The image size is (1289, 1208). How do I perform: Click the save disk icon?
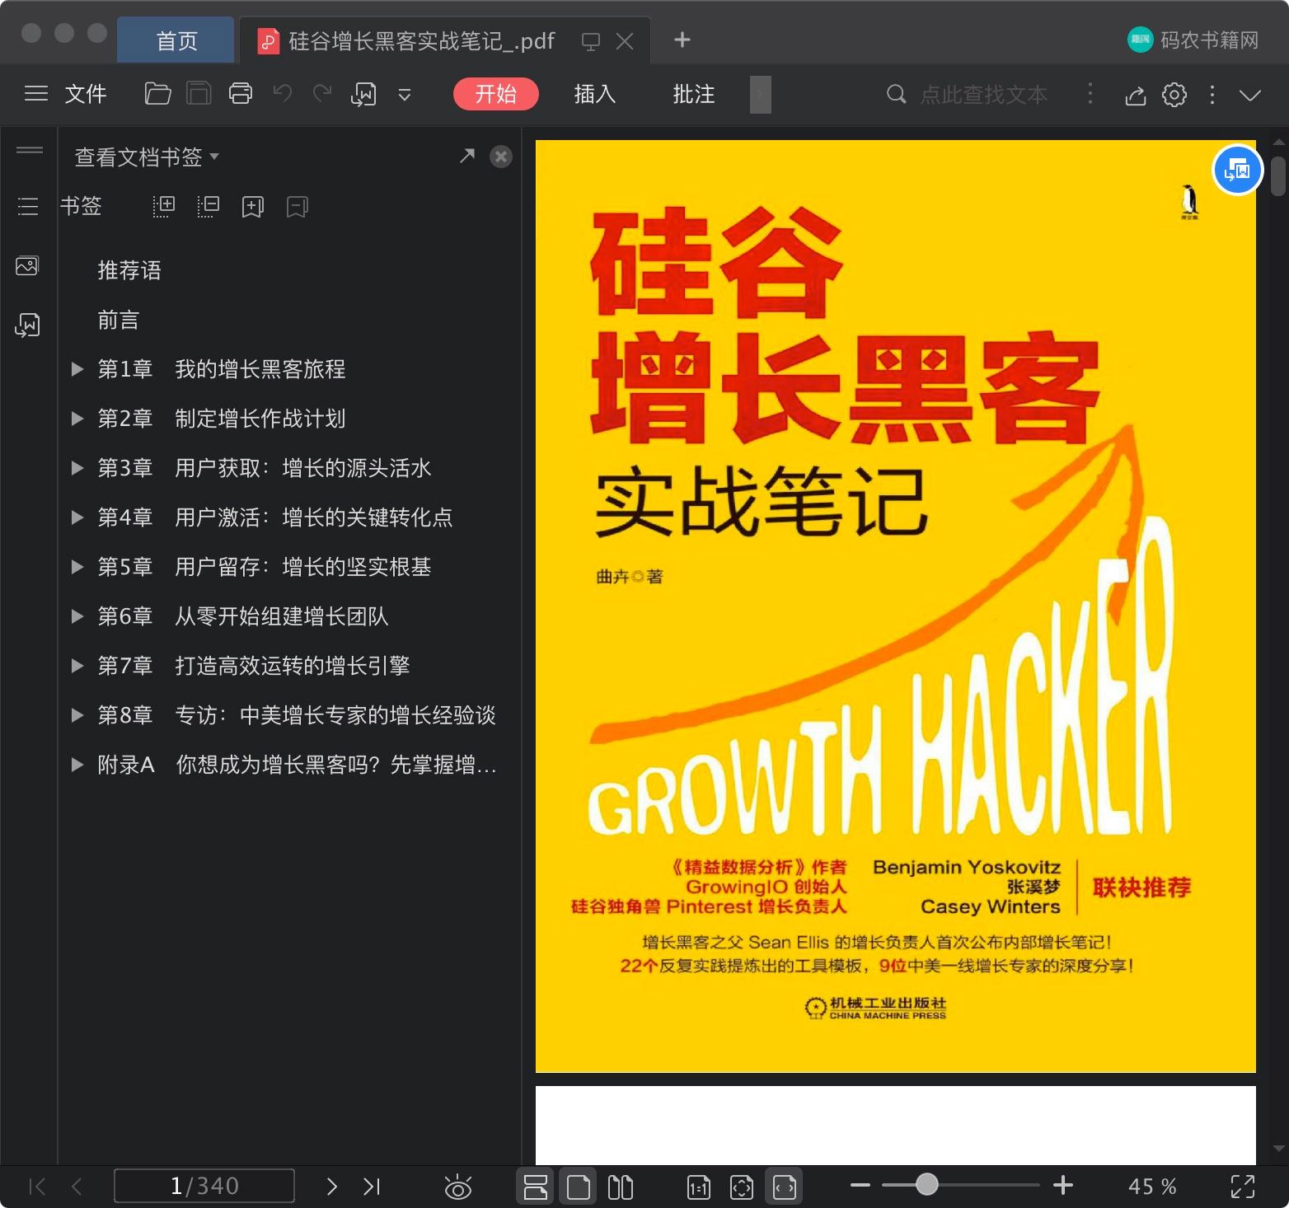click(199, 94)
